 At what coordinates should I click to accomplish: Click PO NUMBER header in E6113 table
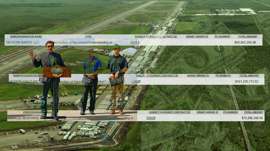[222, 36]
